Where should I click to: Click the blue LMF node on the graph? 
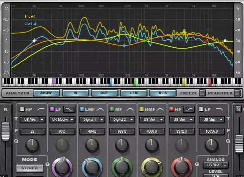point(124,45)
